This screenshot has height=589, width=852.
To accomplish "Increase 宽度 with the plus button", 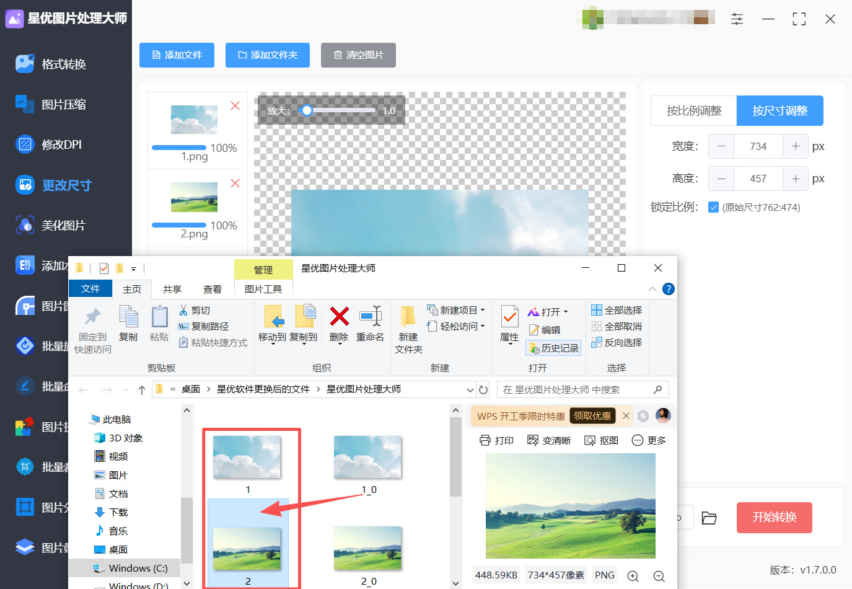I will tap(796, 146).
